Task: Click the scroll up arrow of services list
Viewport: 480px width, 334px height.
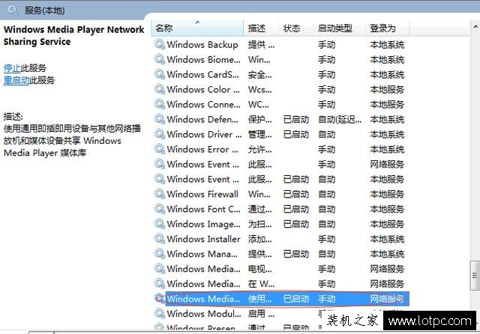Action: click(x=475, y=27)
